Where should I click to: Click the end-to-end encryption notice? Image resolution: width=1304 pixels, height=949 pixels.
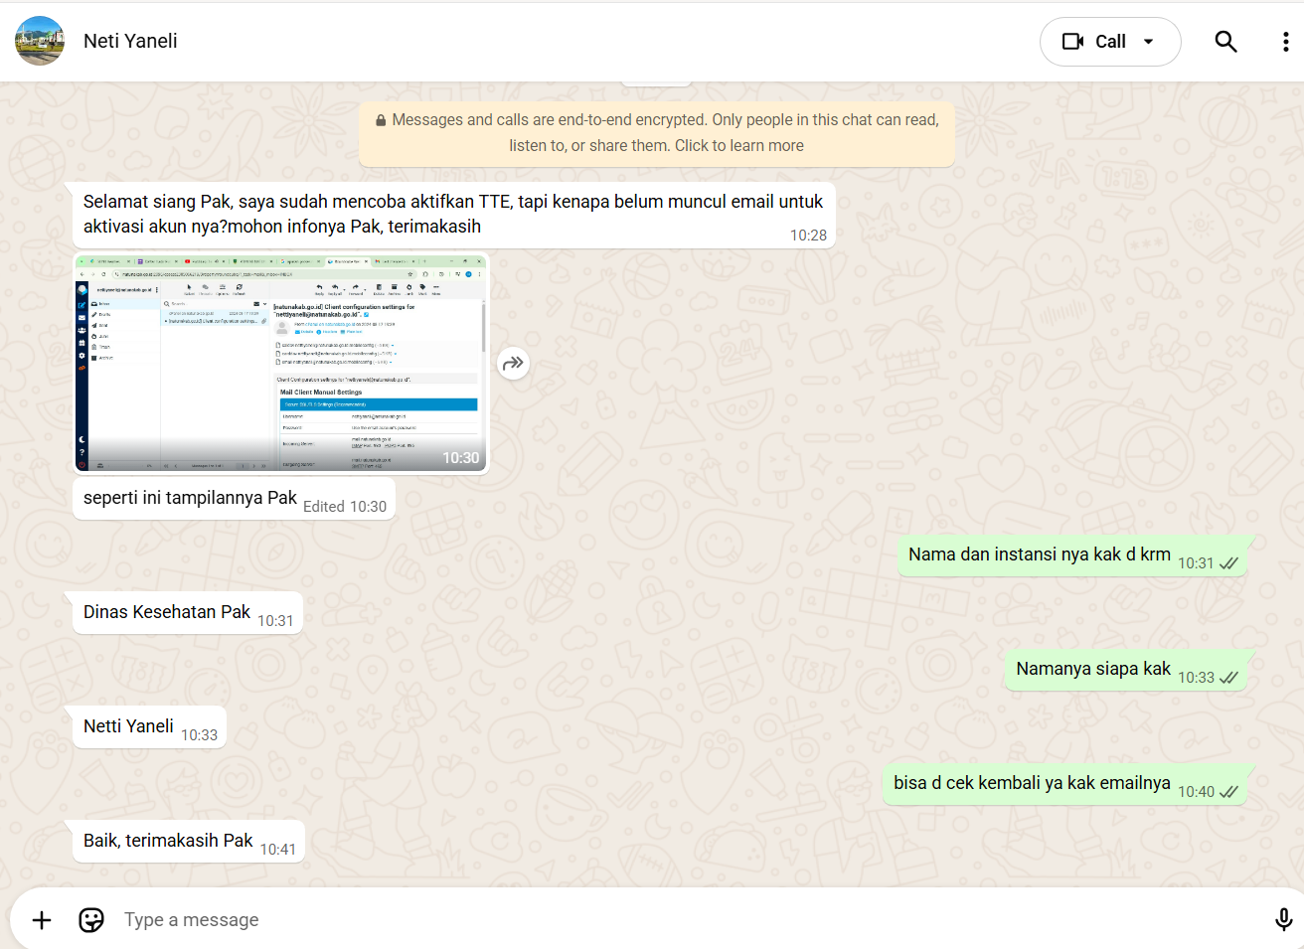(657, 133)
